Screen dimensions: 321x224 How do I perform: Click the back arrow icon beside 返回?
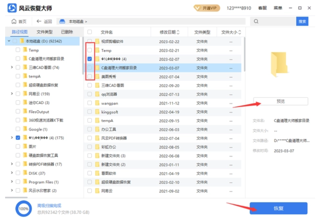coord(39,21)
